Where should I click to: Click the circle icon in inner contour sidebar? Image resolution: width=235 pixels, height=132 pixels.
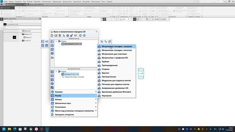(x=52, y=84)
